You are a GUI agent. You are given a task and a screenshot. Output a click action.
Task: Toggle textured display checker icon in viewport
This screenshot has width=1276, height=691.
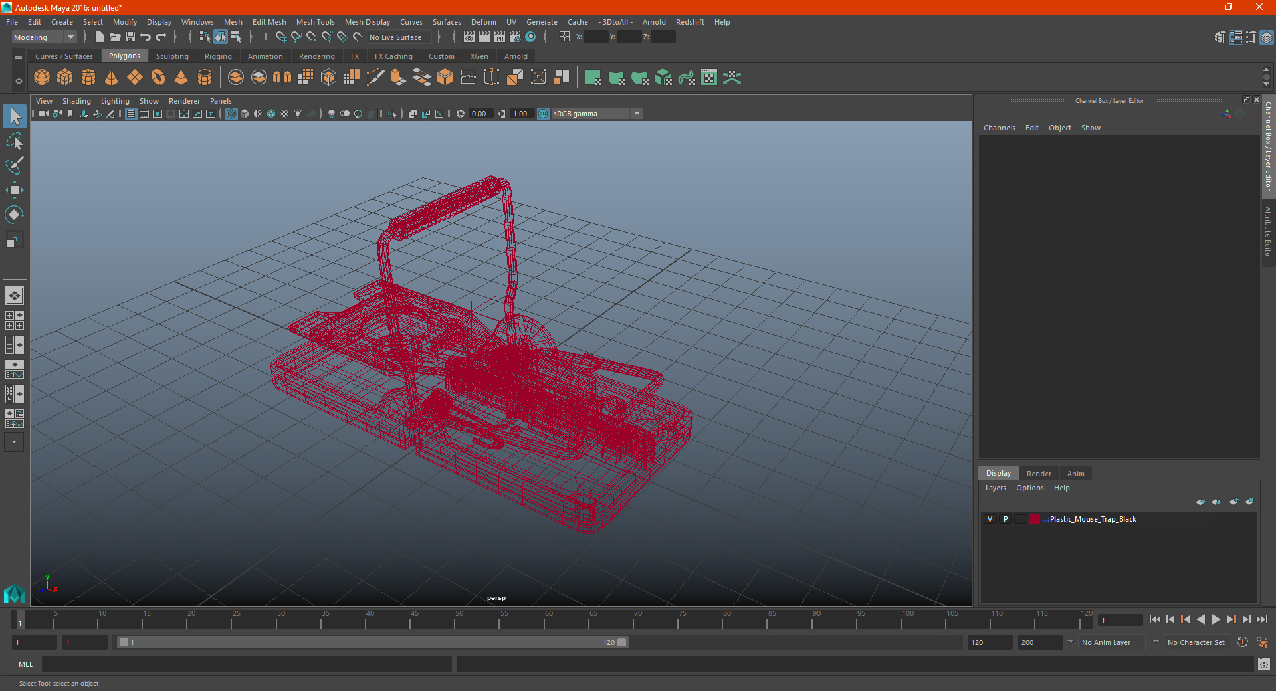click(284, 114)
